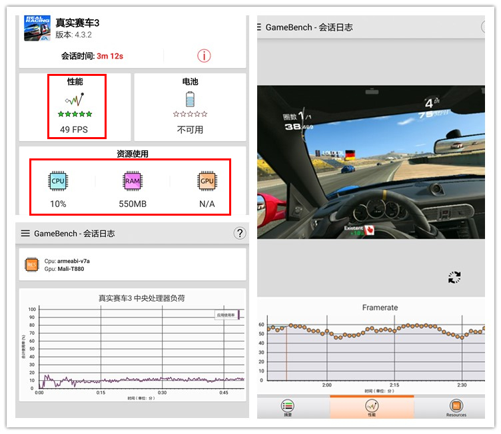This screenshot has width=501, height=434.
Task: Tap the CPU chip icon
Action: (58, 181)
